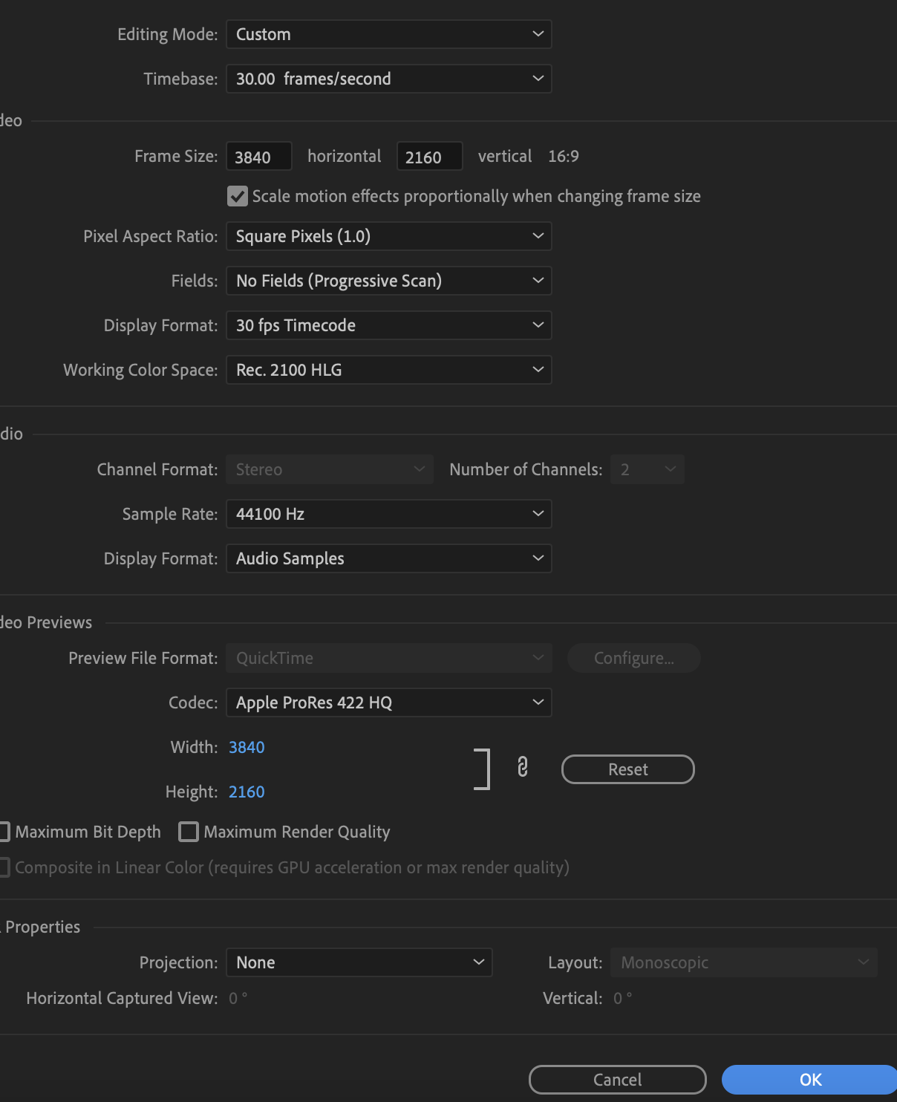The height and width of the screenshot is (1102, 897).
Task: Dismiss dialog with Cancel button
Action: (616, 1080)
